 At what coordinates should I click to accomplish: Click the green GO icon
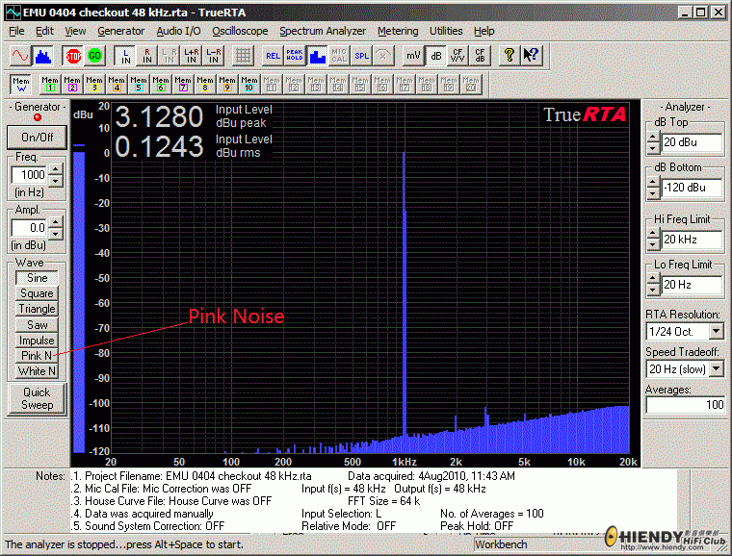[x=94, y=56]
